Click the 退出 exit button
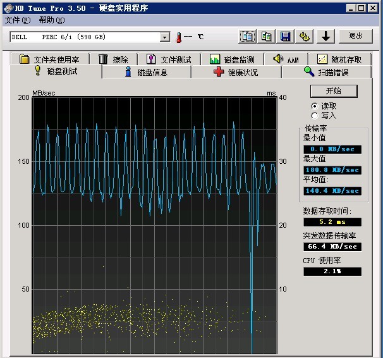The width and height of the screenshot is (383, 358). click(356, 36)
